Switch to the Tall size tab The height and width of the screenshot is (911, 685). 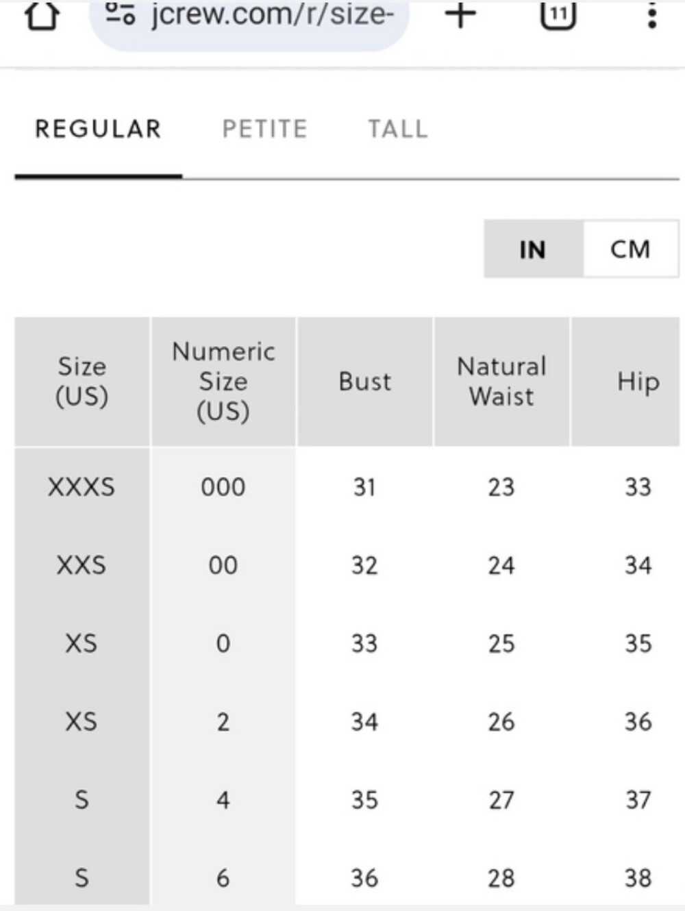(x=398, y=129)
